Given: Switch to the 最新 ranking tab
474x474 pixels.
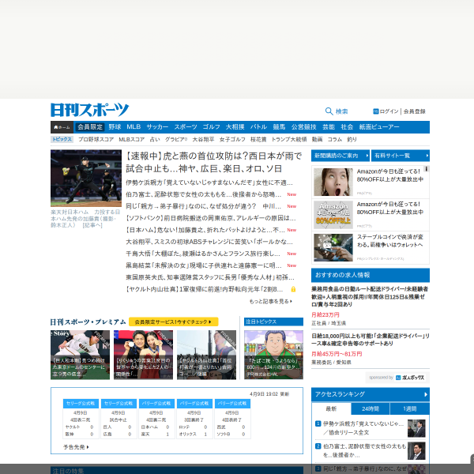Looking at the screenshot, I should coord(331,409).
